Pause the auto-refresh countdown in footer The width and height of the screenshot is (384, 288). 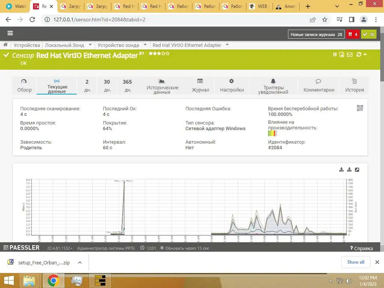[162, 248]
